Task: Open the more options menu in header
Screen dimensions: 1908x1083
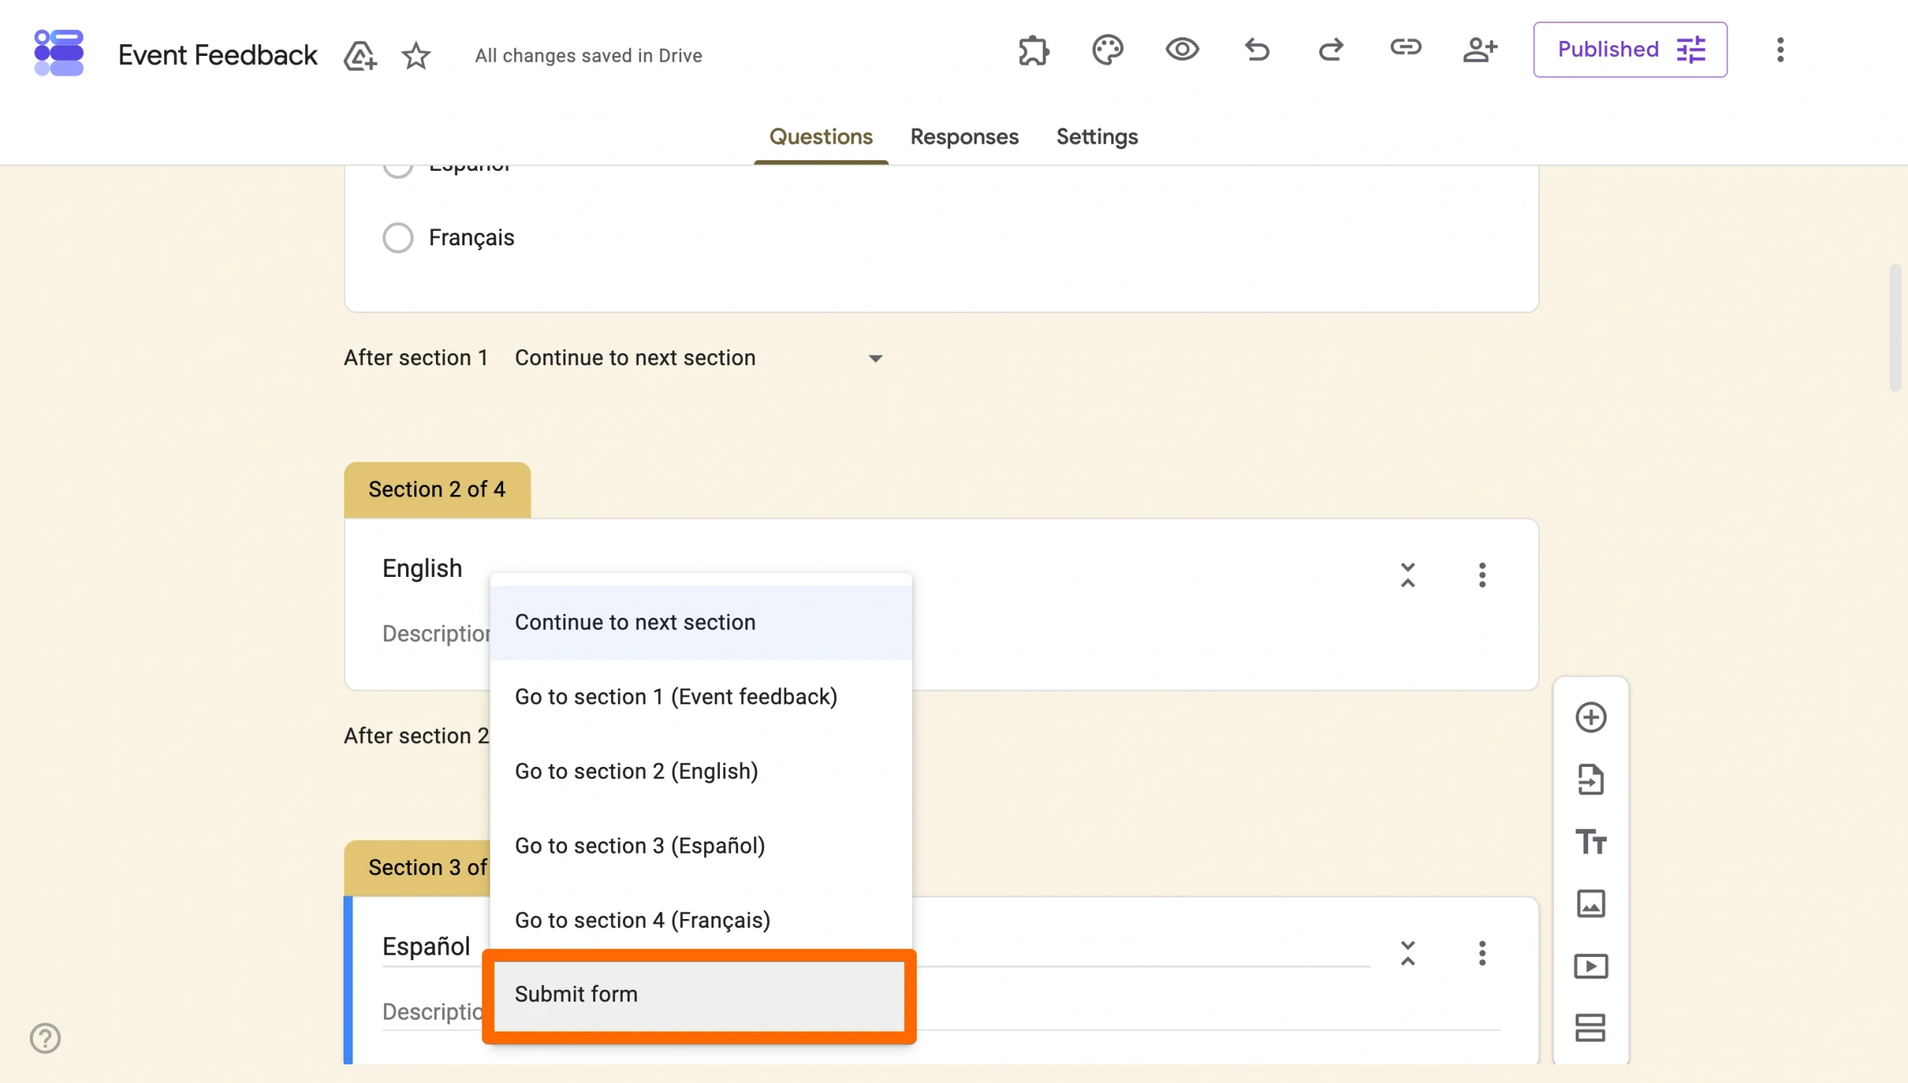Action: pyautogui.click(x=1781, y=50)
